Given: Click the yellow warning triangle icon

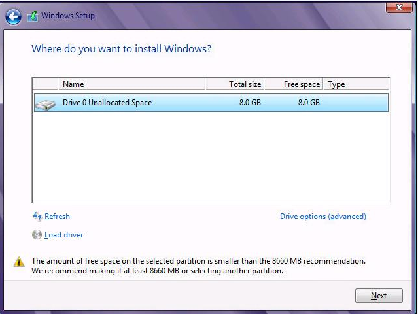Looking at the screenshot, I should point(20,262).
